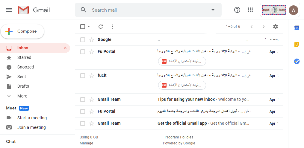Open Get the official Gmail app email
Image resolution: width=304 pixels, height=148 pixels.
(x=179, y=123)
